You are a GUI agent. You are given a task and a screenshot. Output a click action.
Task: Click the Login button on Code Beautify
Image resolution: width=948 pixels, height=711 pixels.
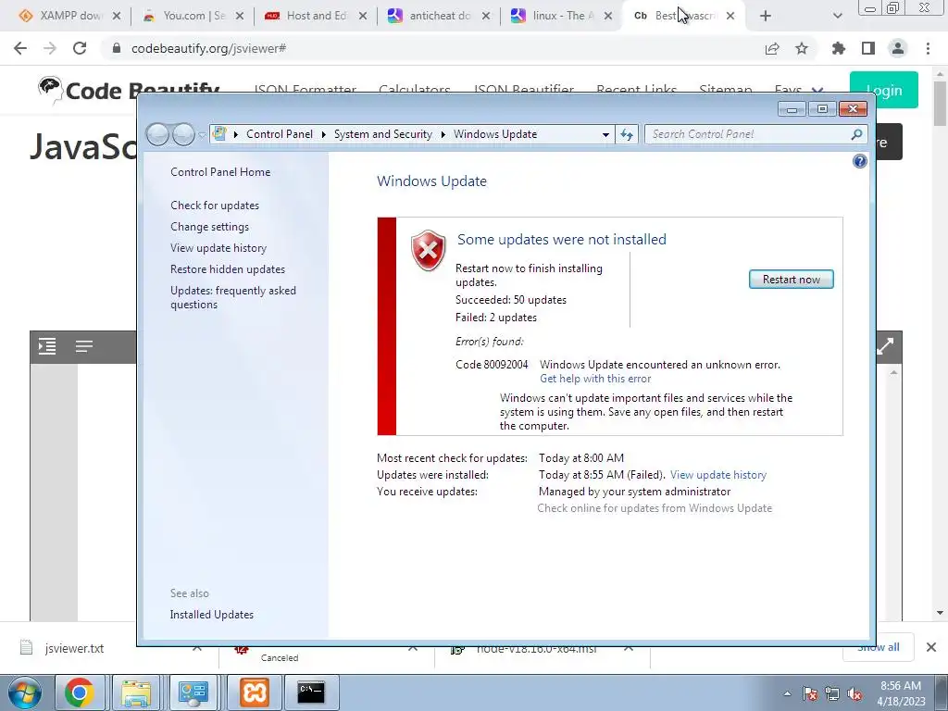click(x=883, y=90)
